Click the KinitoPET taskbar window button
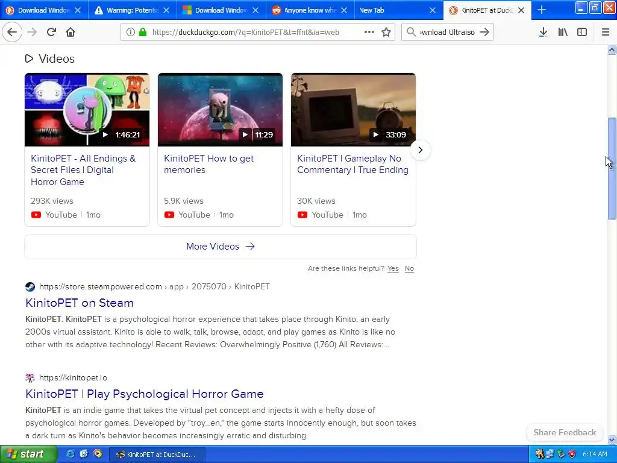The height and width of the screenshot is (463, 617). [x=157, y=455]
